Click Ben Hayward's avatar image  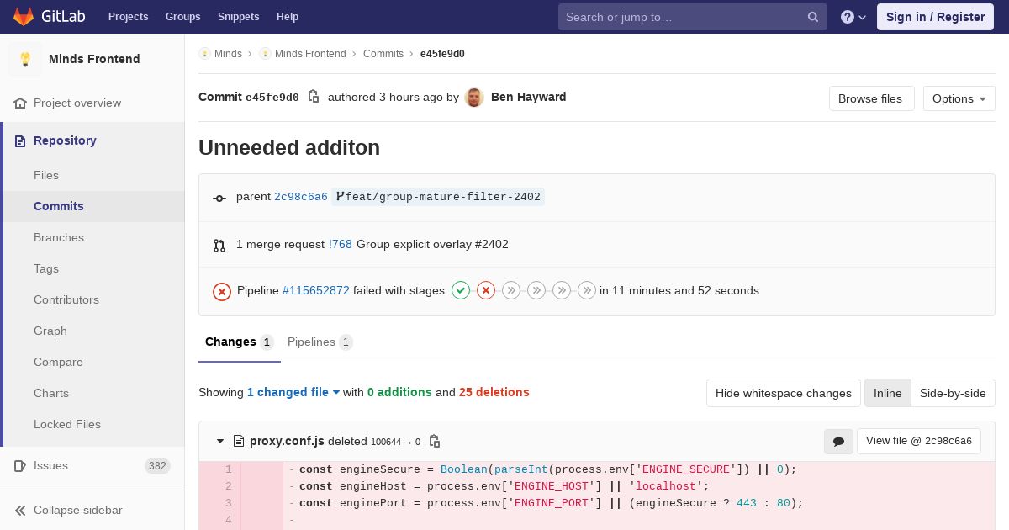(474, 97)
